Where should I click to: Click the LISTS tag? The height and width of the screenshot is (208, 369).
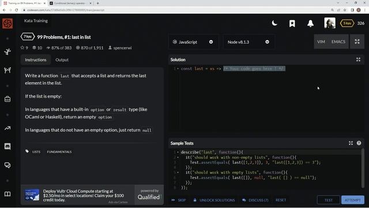(x=36, y=151)
